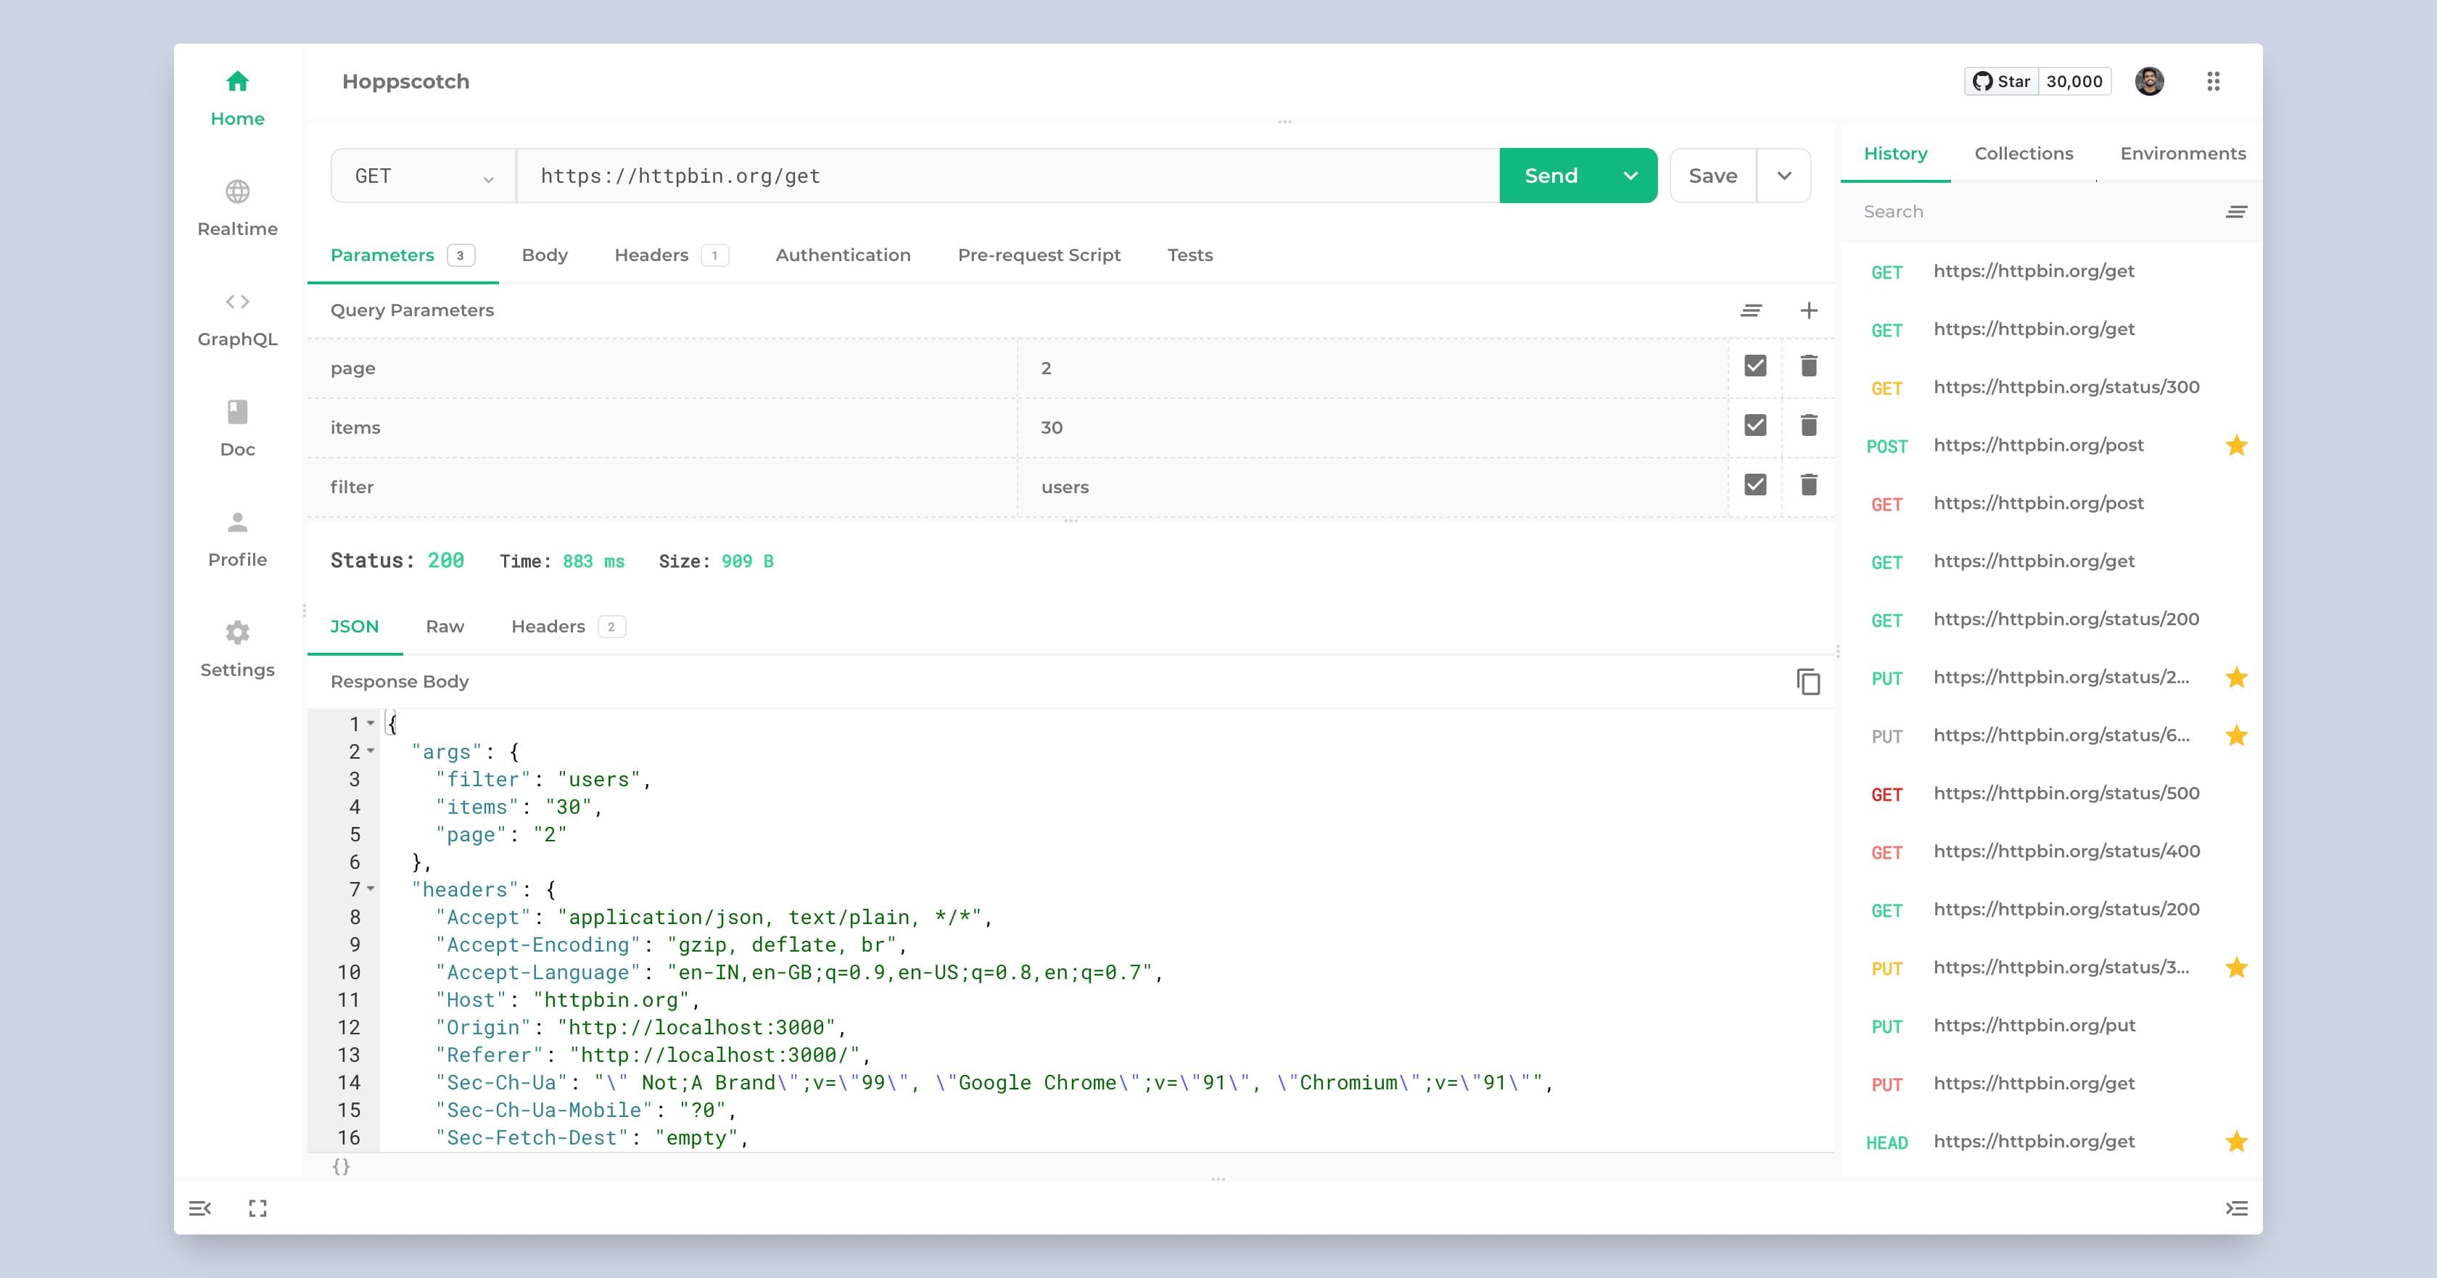Click the GitHub Star button

click(2002, 81)
